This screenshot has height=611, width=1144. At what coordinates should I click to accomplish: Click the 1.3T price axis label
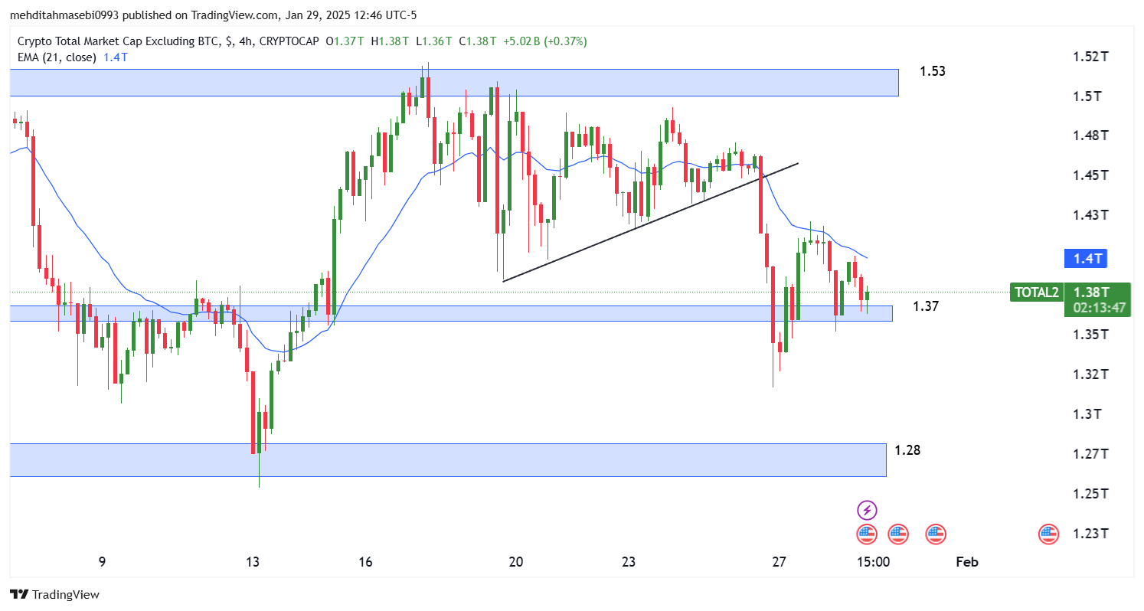pyautogui.click(x=1087, y=414)
